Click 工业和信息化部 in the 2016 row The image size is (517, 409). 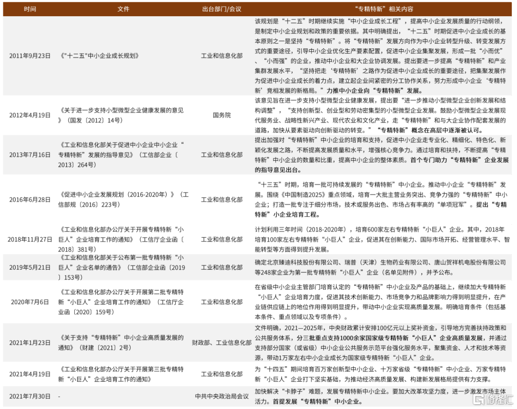point(222,200)
